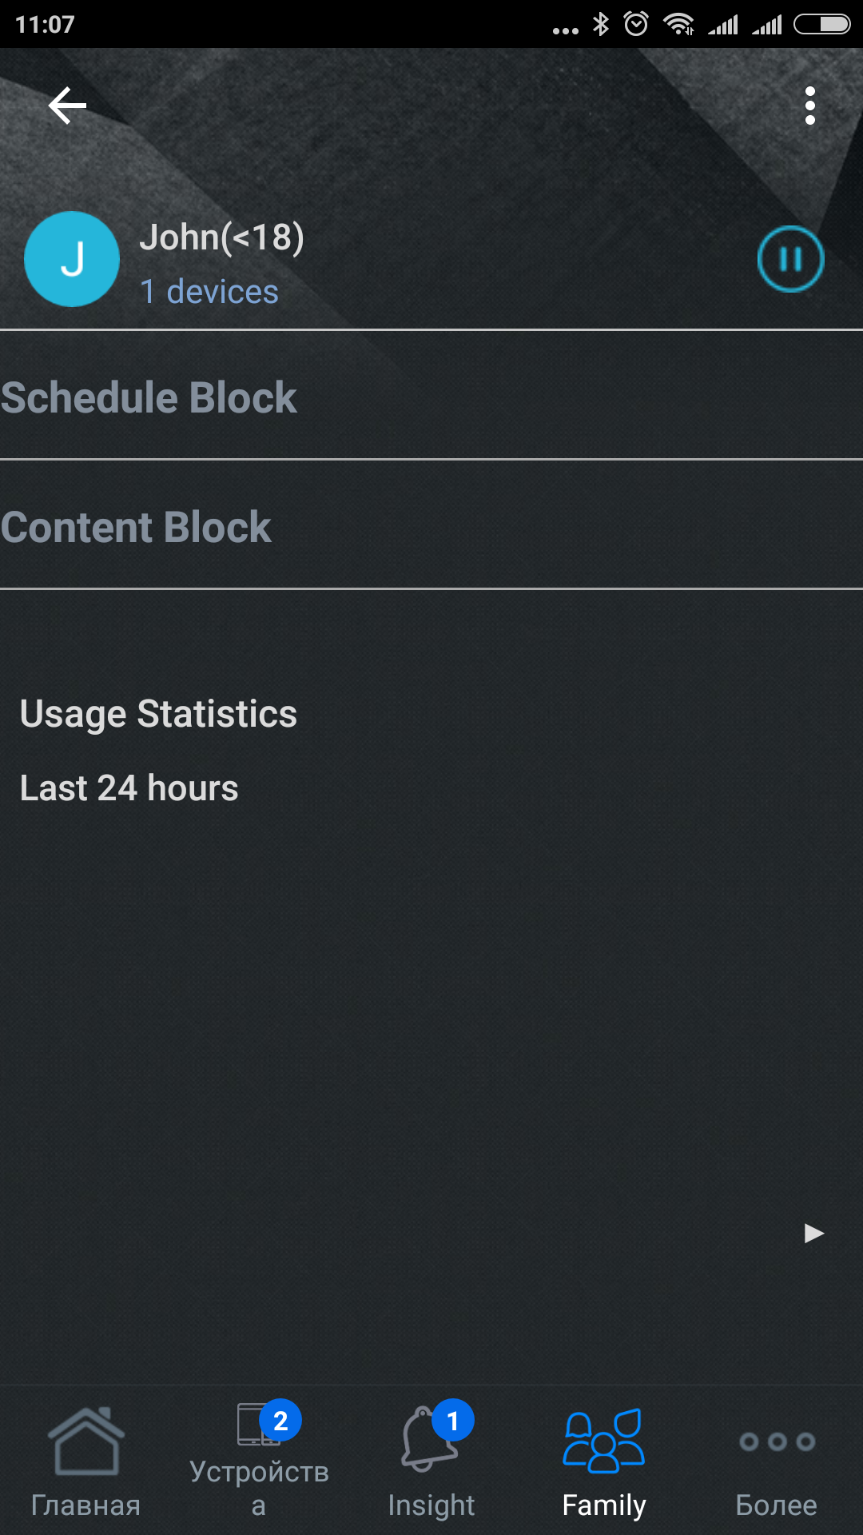The height and width of the screenshot is (1535, 863).
Task: Tap the back arrow icon
Action: pos(67,106)
